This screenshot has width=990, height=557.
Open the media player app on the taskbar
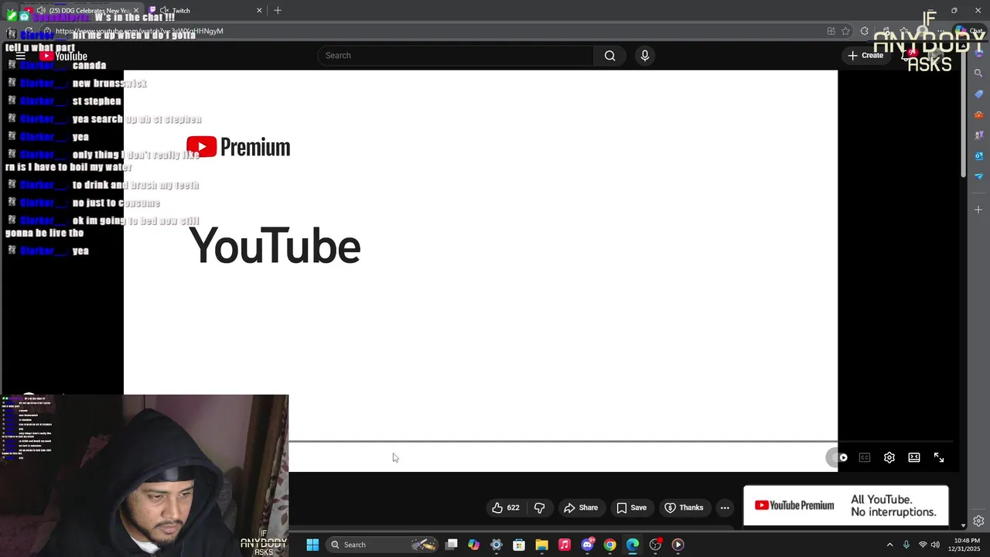[678, 545]
